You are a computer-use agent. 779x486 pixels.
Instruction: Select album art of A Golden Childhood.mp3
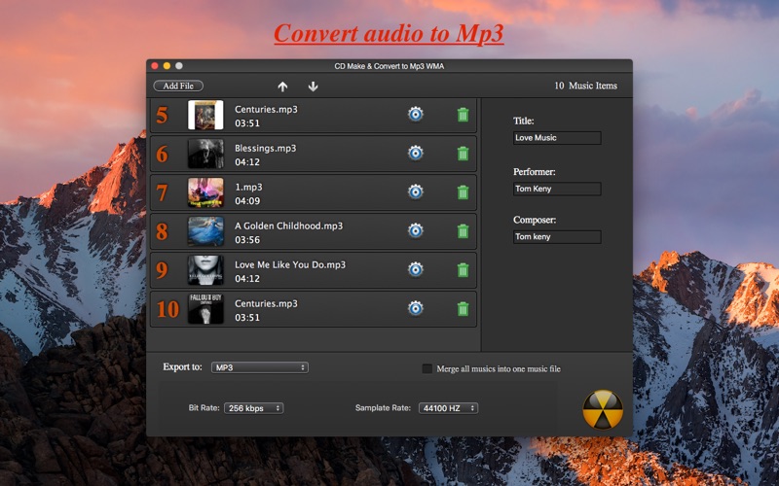(205, 231)
